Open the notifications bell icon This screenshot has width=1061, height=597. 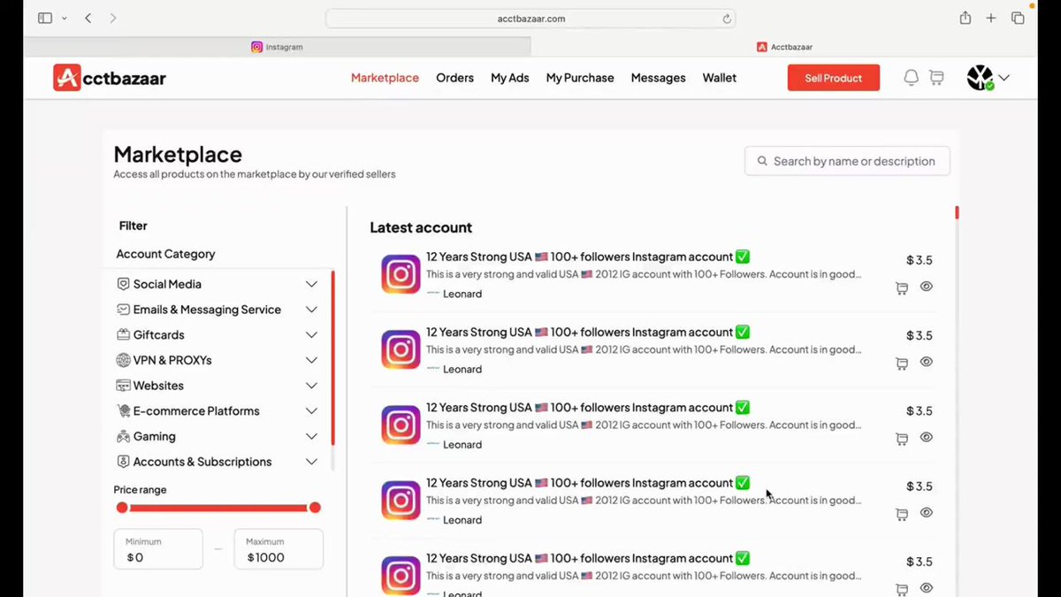pyautogui.click(x=911, y=78)
